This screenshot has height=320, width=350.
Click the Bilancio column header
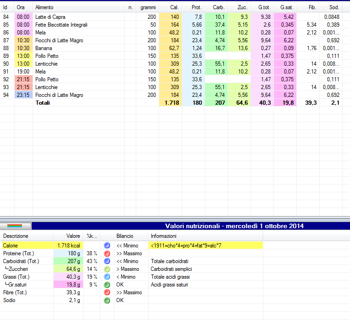click(124, 236)
